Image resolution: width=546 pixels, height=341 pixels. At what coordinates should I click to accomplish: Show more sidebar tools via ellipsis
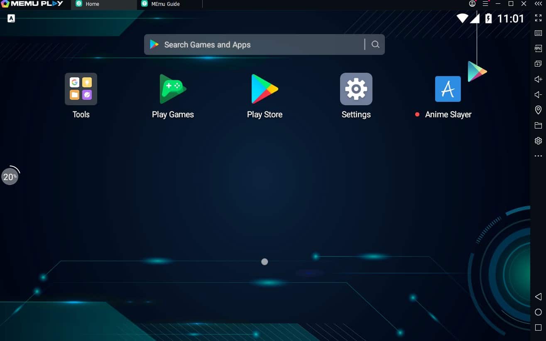click(538, 156)
